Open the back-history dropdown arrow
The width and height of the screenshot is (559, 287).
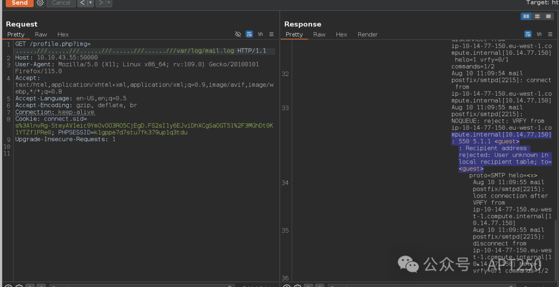(x=91, y=3)
